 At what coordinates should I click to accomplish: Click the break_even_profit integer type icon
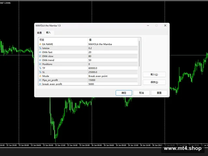pyautogui.click(x=40, y=84)
